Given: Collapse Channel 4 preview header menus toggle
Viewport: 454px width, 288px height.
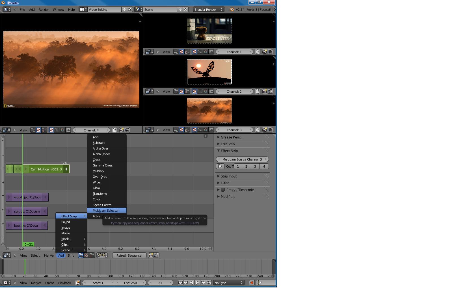Looking at the screenshot, I should [x=14, y=130].
